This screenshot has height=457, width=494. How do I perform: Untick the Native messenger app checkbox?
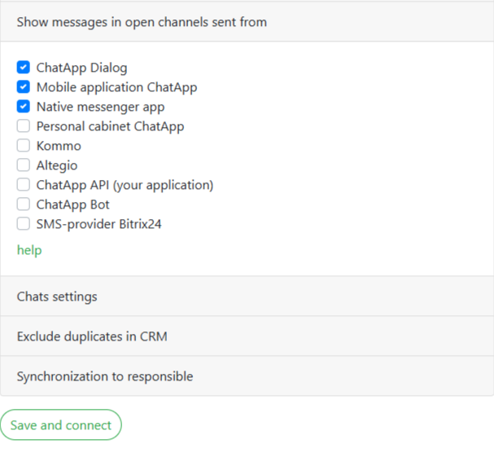(x=24, y=107)
